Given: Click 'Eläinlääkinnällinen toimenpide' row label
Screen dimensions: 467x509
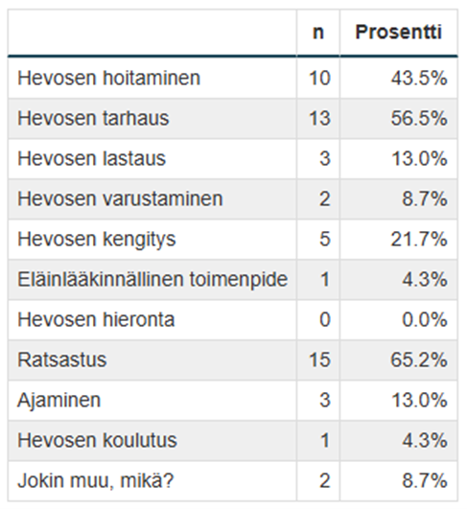Looking at the screenshot, I should [152, 280].
